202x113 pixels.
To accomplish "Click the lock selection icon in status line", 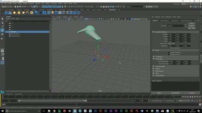I will (x=62, y=7).
